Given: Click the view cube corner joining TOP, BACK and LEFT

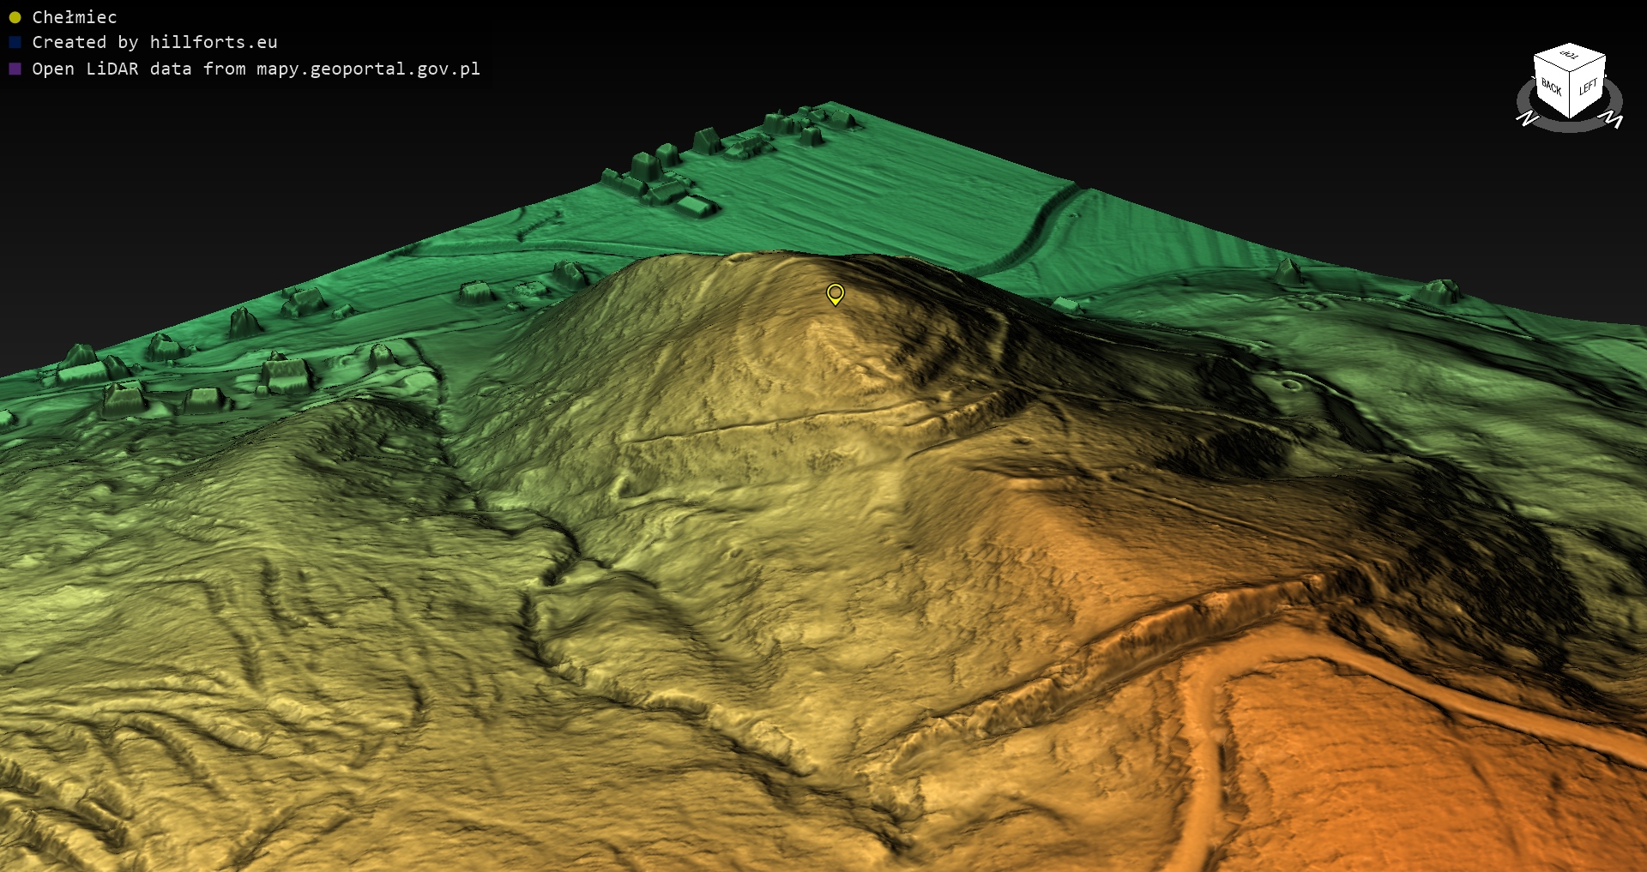Looking at the screenshot, I should [1570, 70].
